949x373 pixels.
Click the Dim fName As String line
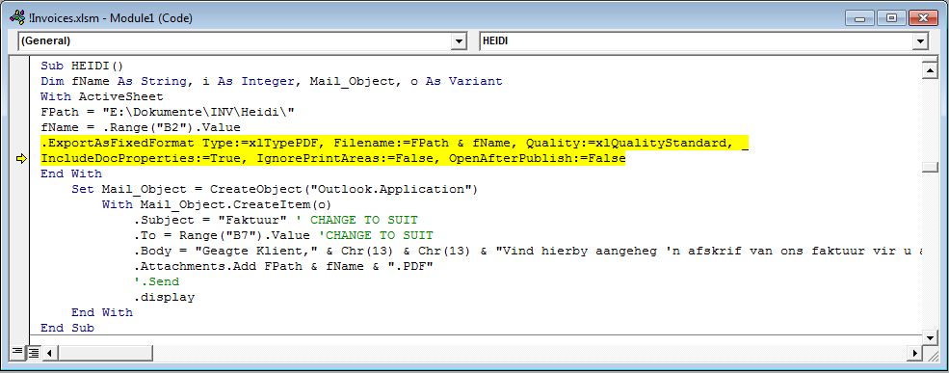pos(271,81)
